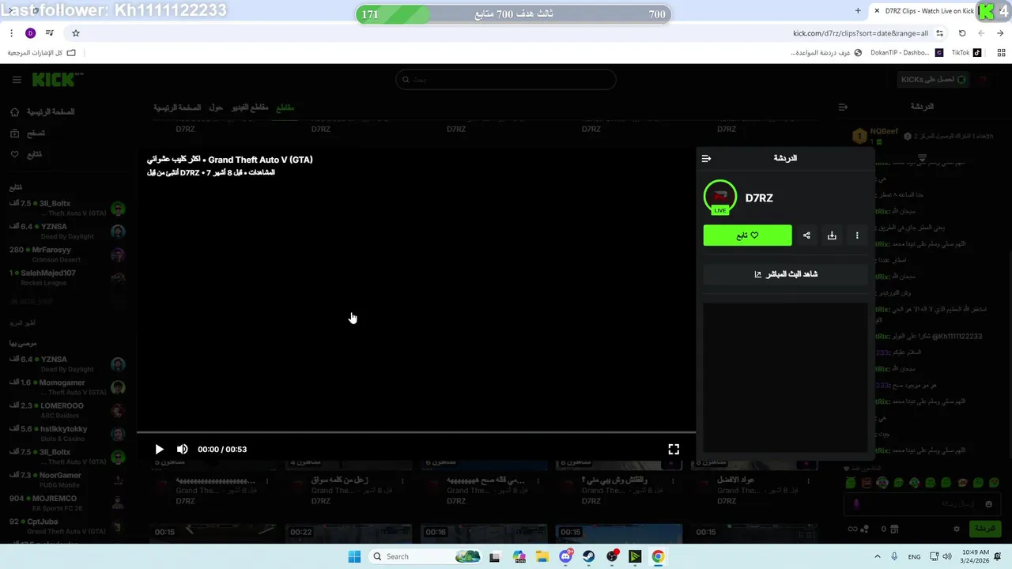Open SalehMajed107 channel in sidebar

[x=67, y=277]
